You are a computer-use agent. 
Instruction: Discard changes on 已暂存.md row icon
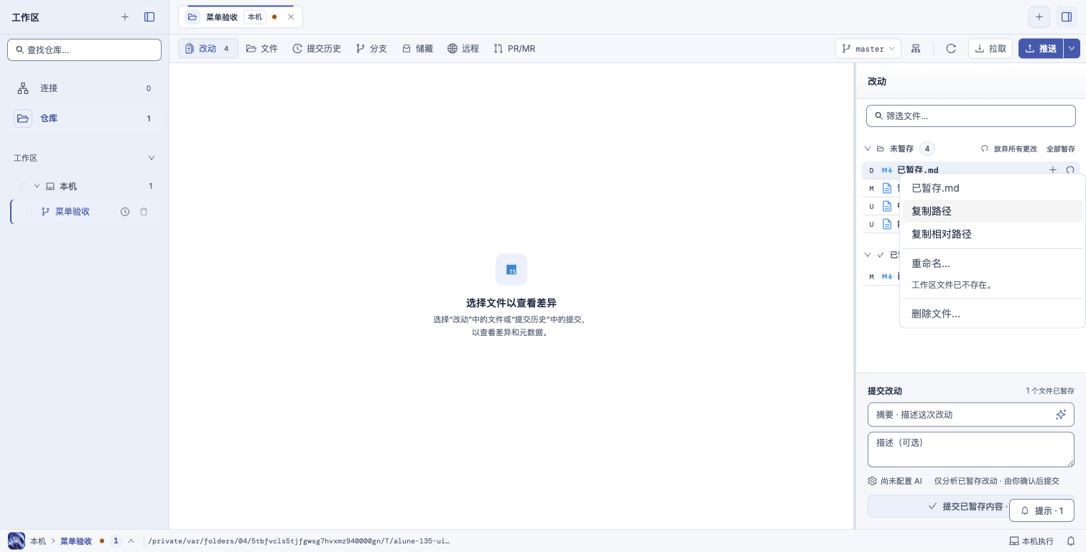click(x=1070, y=170)
